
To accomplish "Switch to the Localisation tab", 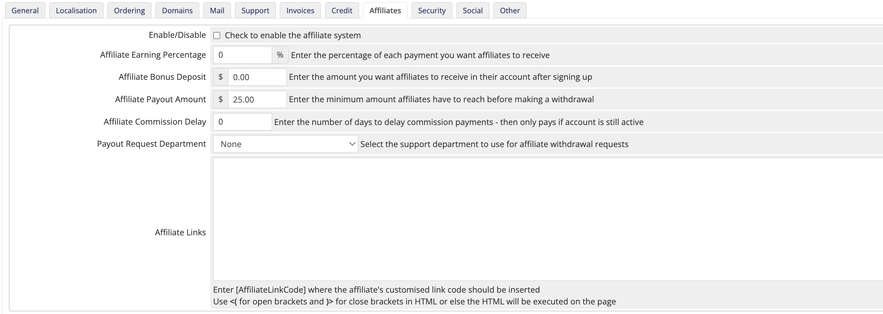I will click(76, 10).
